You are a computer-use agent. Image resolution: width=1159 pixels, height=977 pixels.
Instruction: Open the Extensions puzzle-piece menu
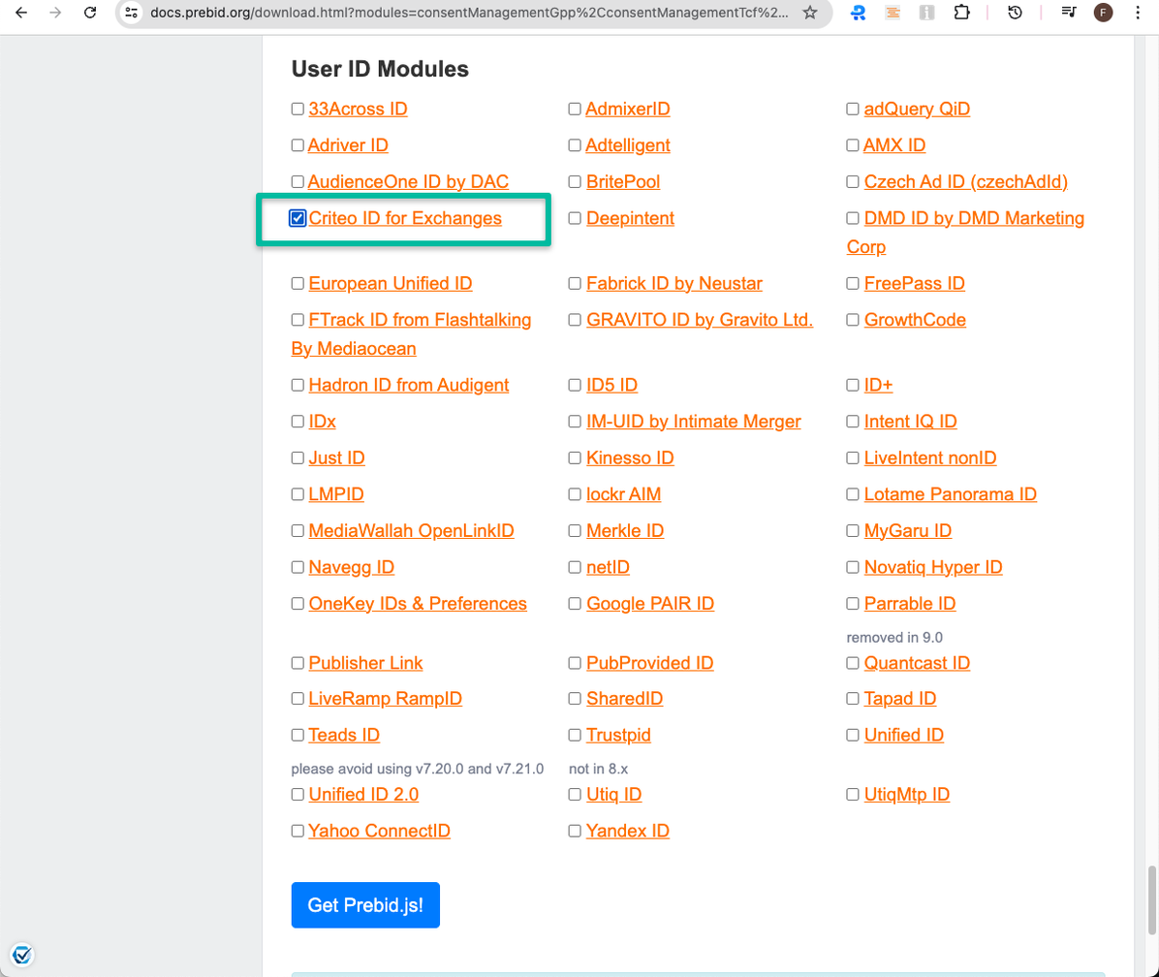[961, 13]
